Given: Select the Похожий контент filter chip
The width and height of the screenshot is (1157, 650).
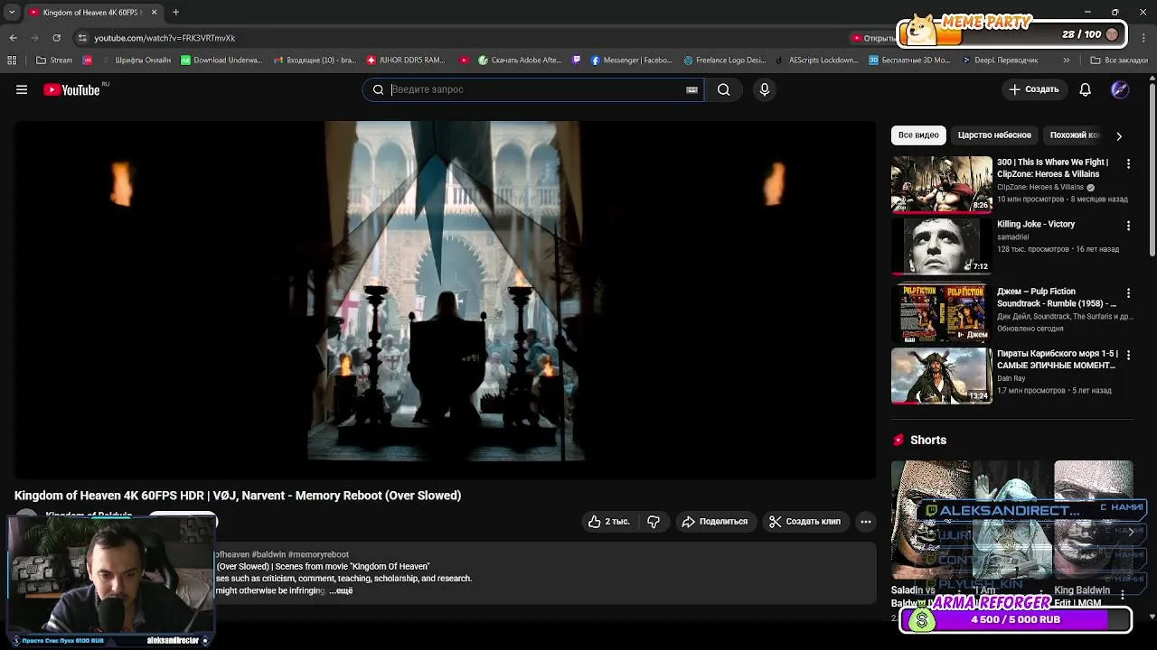Looking at the screenshot, I should [x=1076, y=135].
